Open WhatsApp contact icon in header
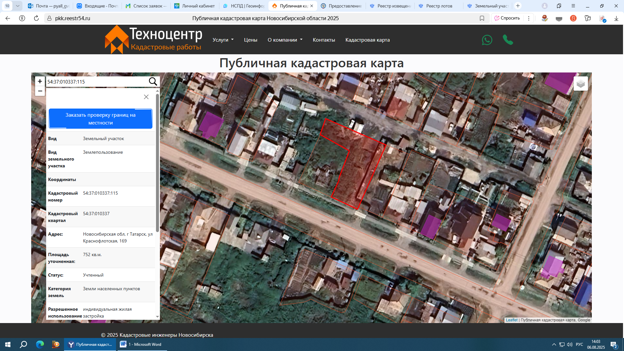The image size is (624, 351). point(487,40)
